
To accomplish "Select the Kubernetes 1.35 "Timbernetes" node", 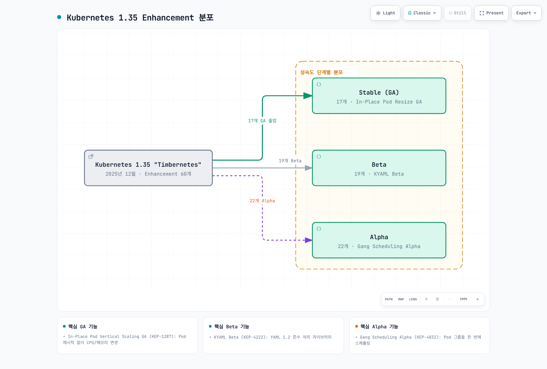I will point(148,168).
